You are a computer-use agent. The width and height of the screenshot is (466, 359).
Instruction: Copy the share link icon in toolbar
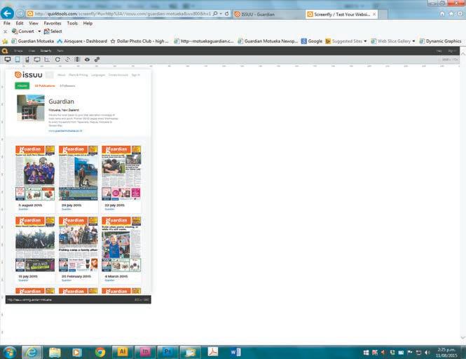pyautogui.click(x=97, y=60)
